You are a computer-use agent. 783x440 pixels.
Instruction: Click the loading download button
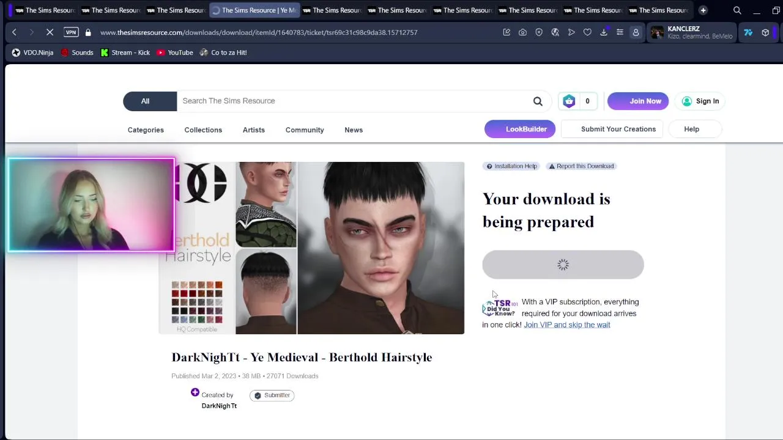563,265
